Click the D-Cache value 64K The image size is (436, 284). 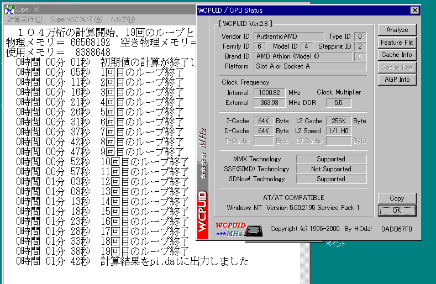coord(264,131)
